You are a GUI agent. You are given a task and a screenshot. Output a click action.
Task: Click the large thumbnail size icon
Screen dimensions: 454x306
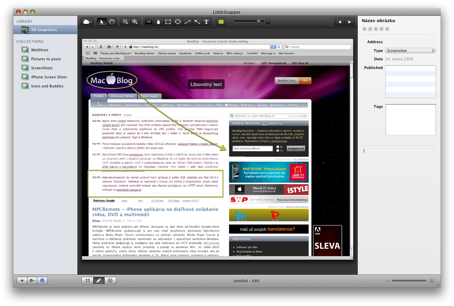432,281
